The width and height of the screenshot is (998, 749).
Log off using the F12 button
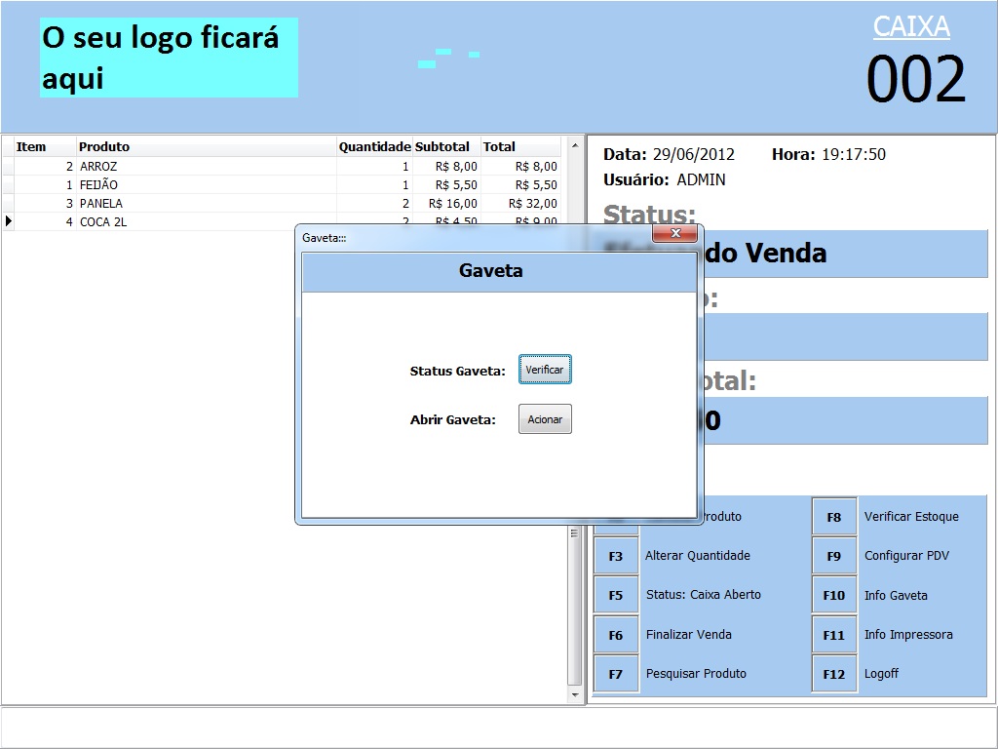pos(834,674)
